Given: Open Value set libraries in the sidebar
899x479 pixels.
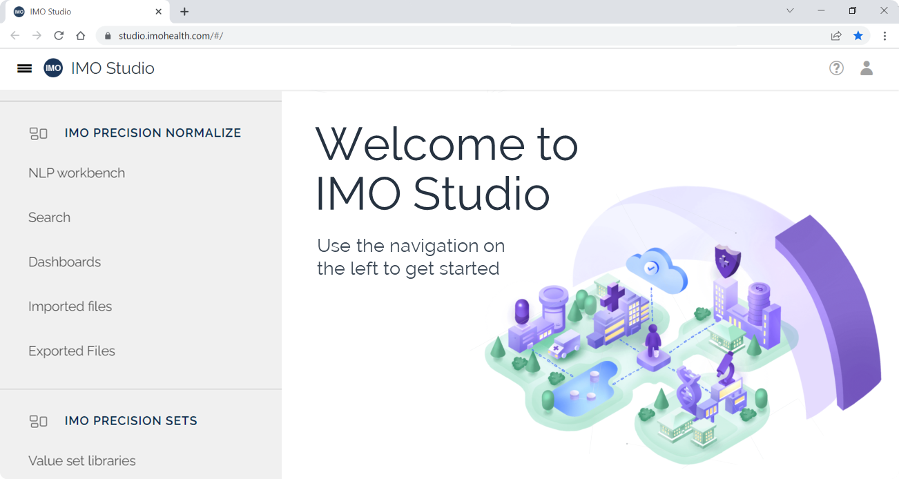Looking at the screenshot, I should tap(82, 461).
